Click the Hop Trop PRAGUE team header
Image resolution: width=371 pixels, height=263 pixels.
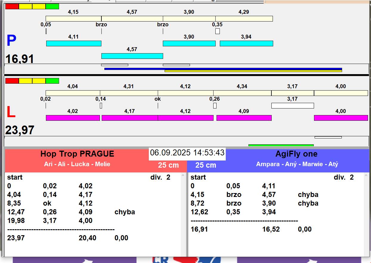[x=77, y=154]
